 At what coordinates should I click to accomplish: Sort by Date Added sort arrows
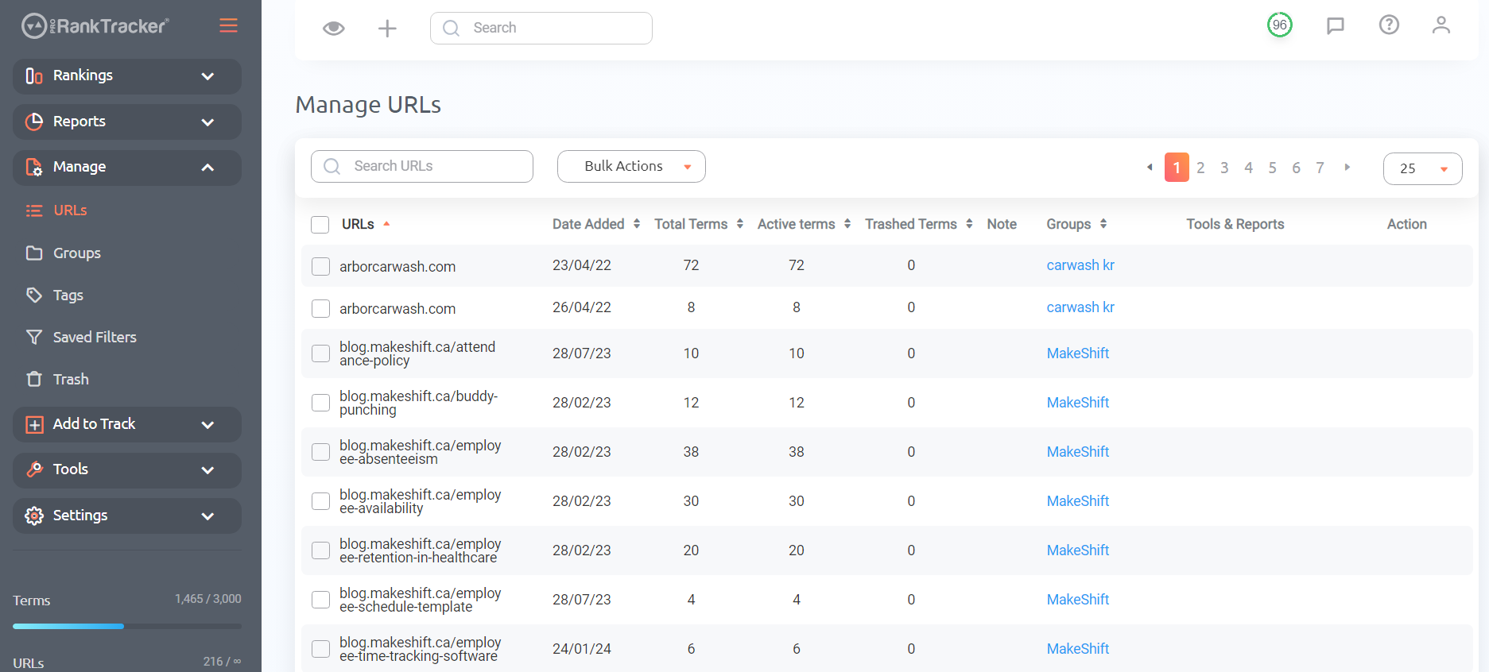pos(637,224)
